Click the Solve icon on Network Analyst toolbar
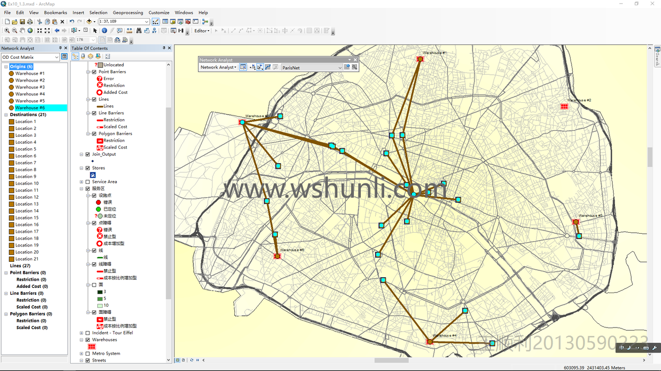This screenshot has width=661, height=371. (x=268, y=67)
